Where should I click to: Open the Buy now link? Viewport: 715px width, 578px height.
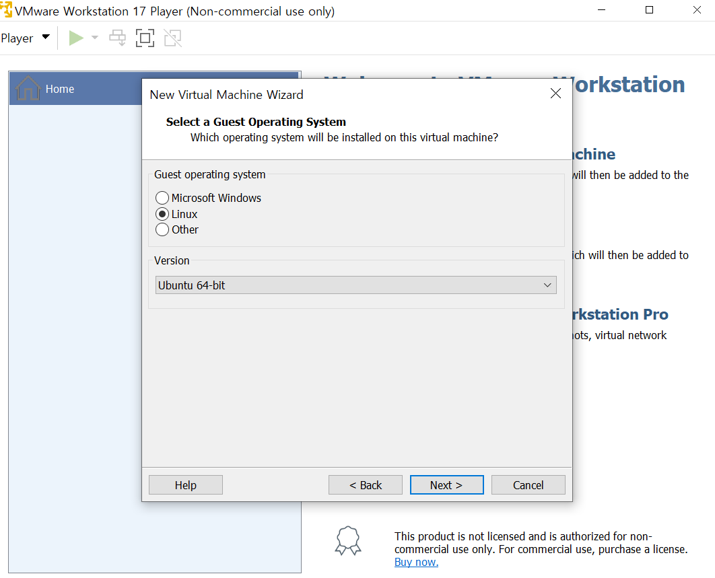click(416, 562)
